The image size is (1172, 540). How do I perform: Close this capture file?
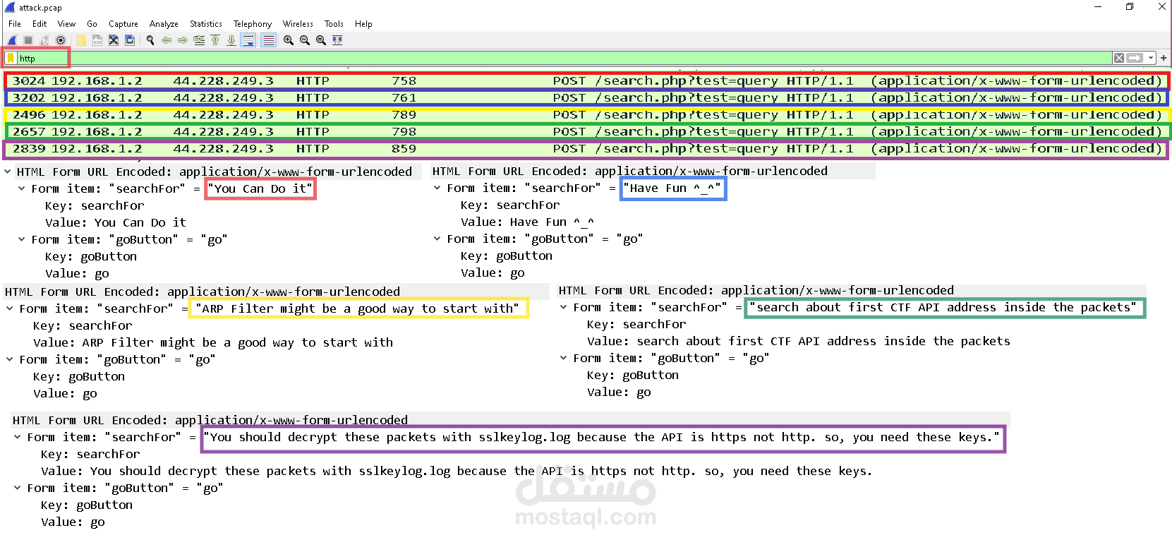114,40
